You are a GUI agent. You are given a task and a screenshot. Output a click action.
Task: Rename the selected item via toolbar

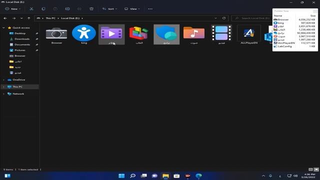click(67, 9)
